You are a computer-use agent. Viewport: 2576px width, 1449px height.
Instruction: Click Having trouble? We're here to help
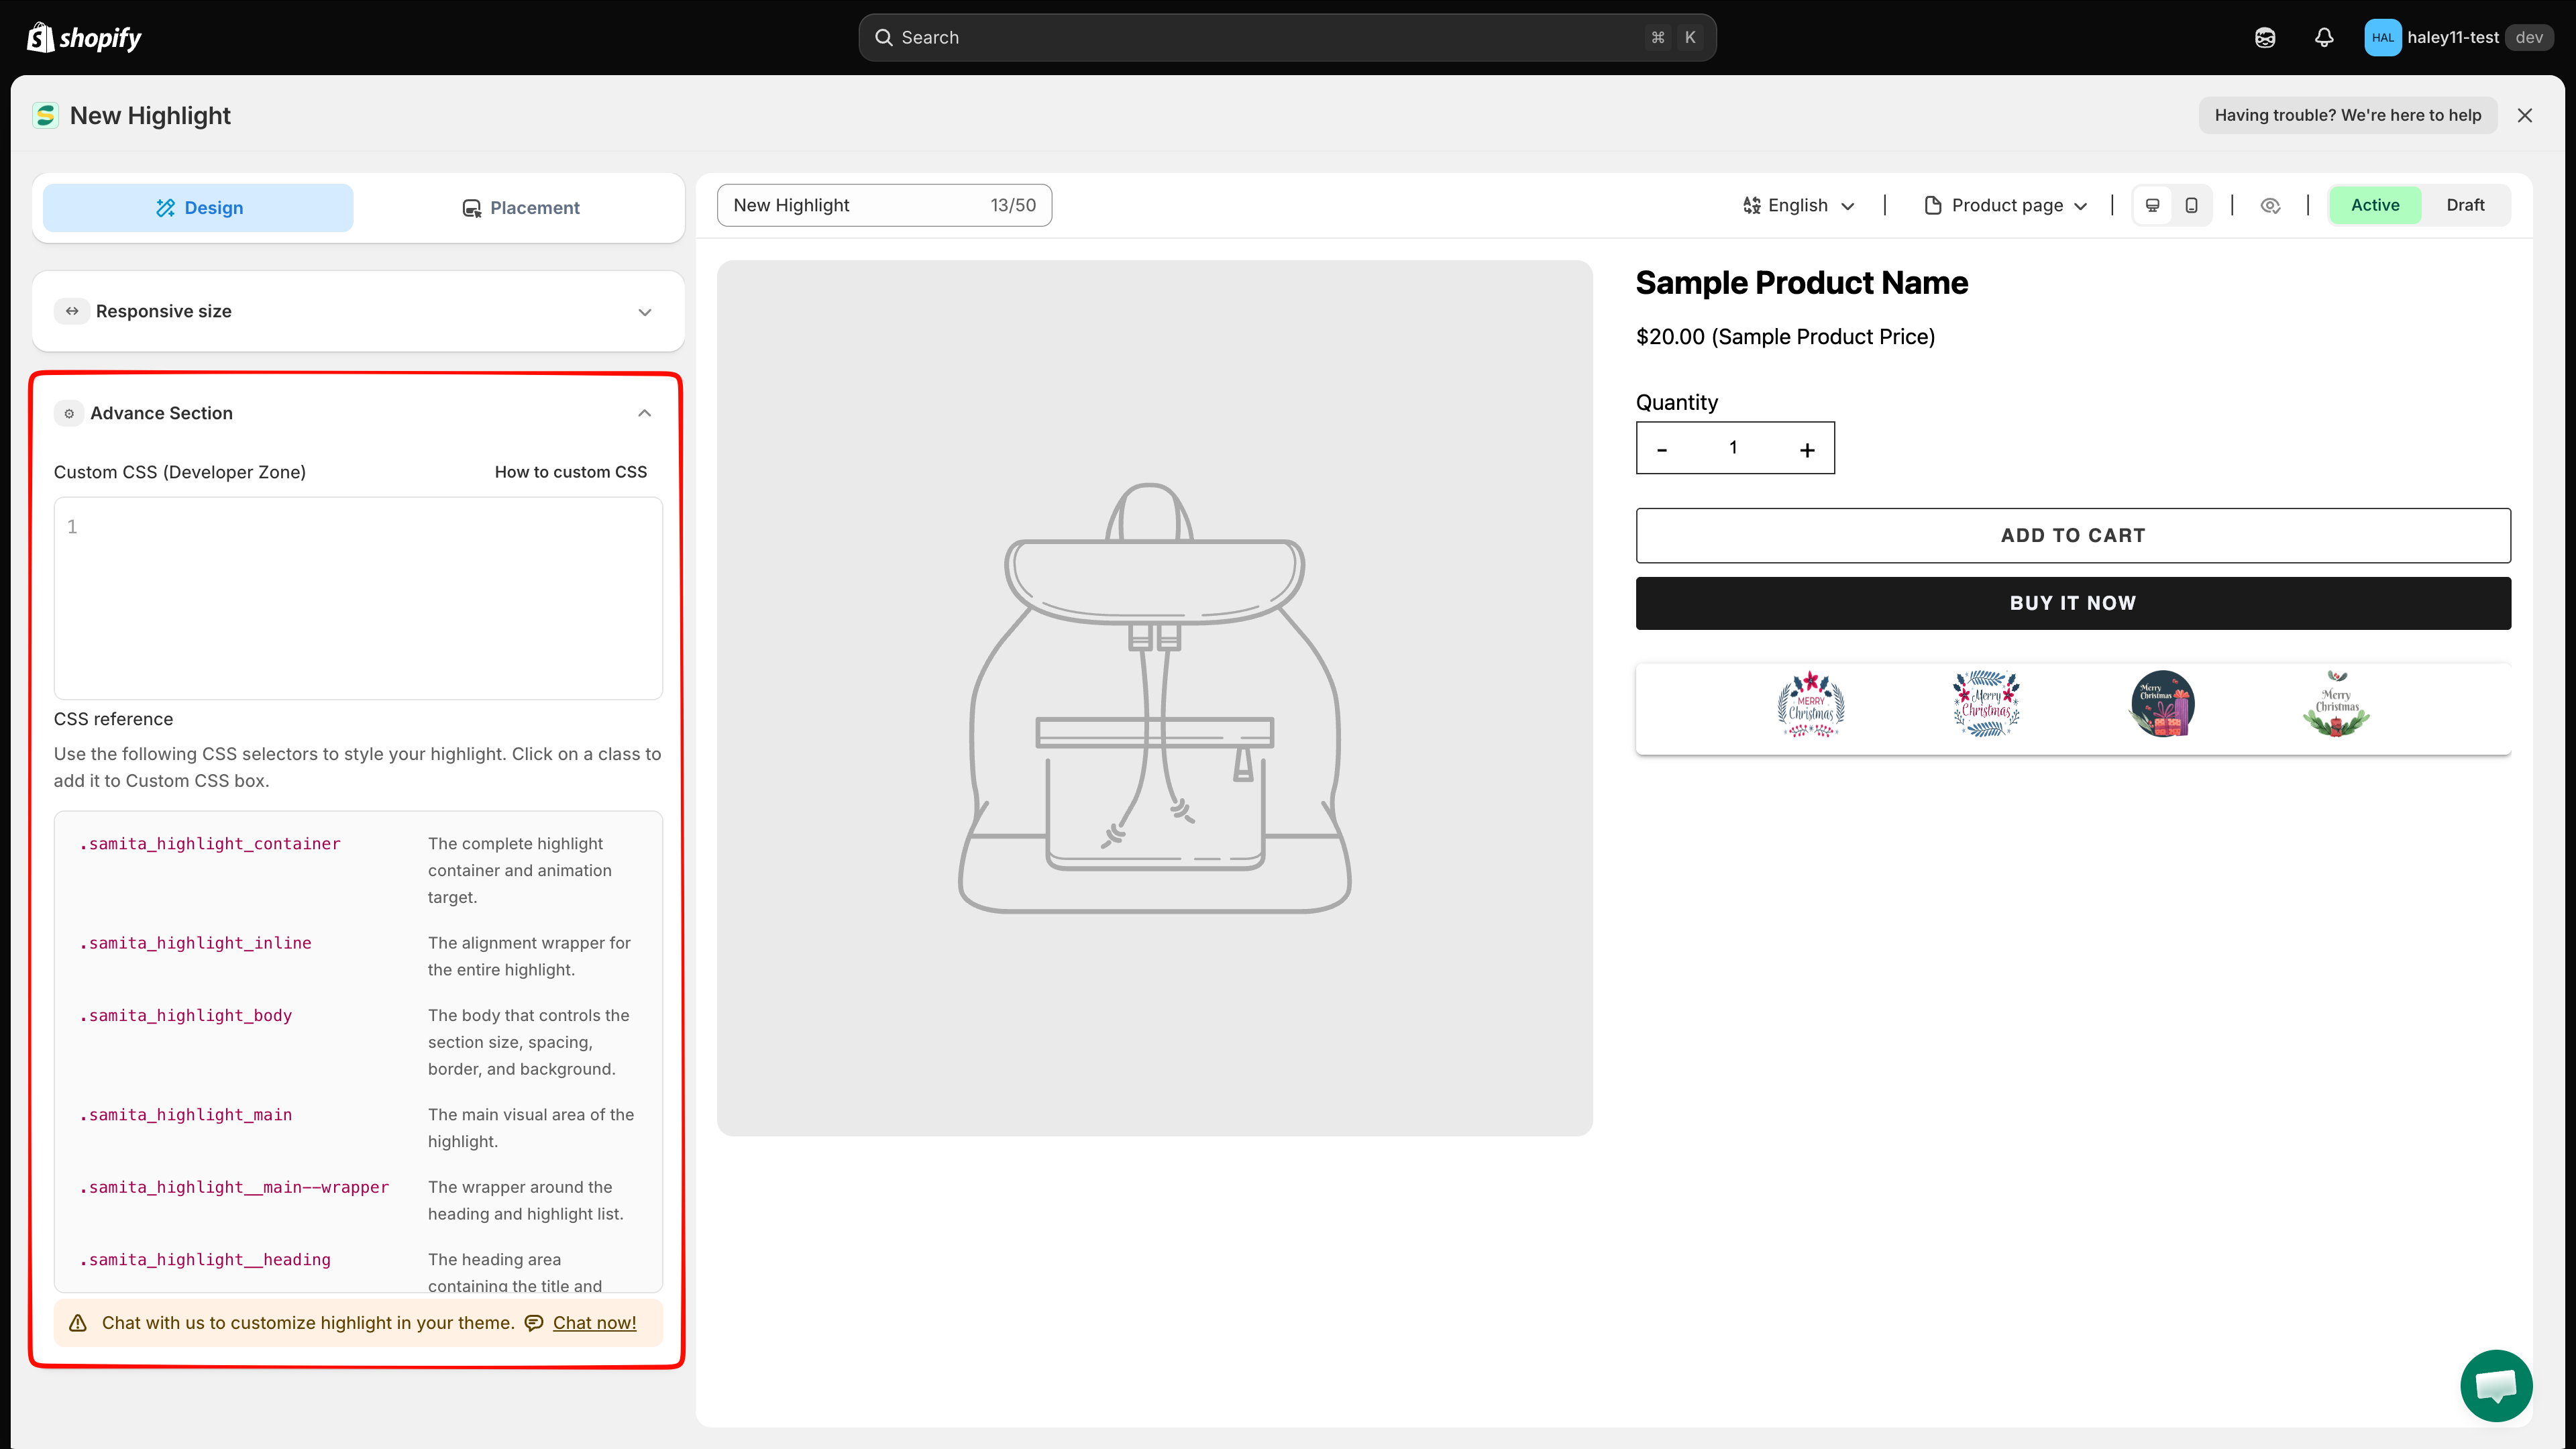click(2347, 115)
